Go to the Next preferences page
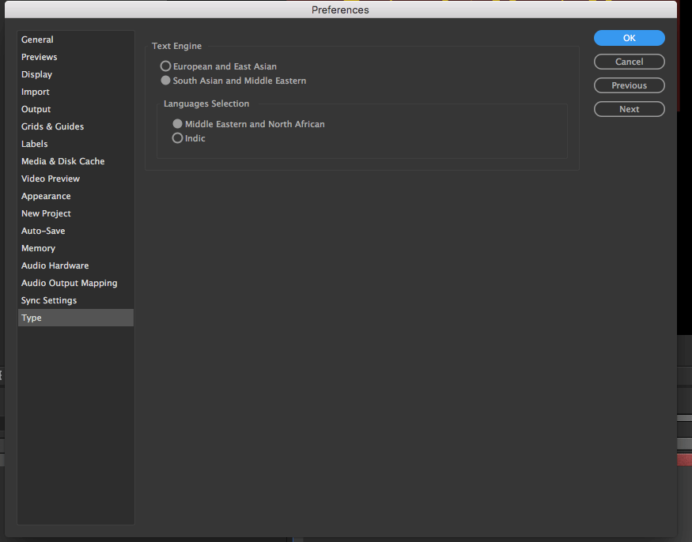The image size is (692, 542). (629, 109)
